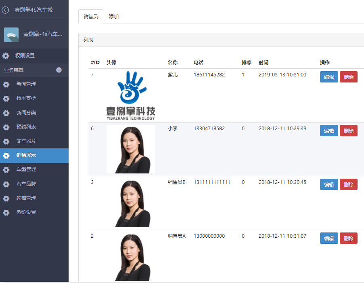Click phone number 18611145282
This screenshot has height=283, width=364.
click(x=209, y=75)
